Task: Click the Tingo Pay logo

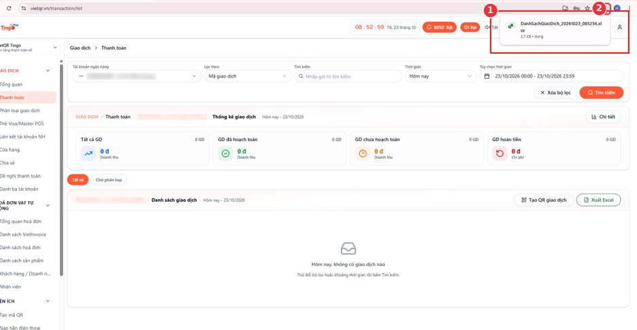Action: coord(9,27)
